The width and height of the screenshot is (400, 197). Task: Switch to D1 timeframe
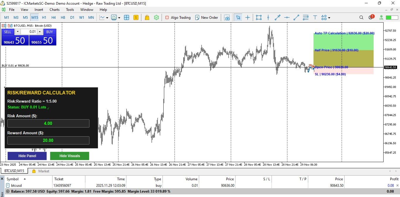[x=72, y=18]
